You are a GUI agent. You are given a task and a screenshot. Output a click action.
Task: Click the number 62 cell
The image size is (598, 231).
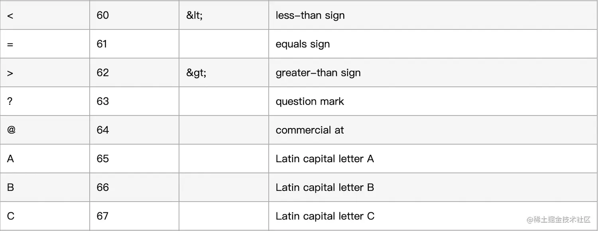pyautogui.click(x=103, y=73)
